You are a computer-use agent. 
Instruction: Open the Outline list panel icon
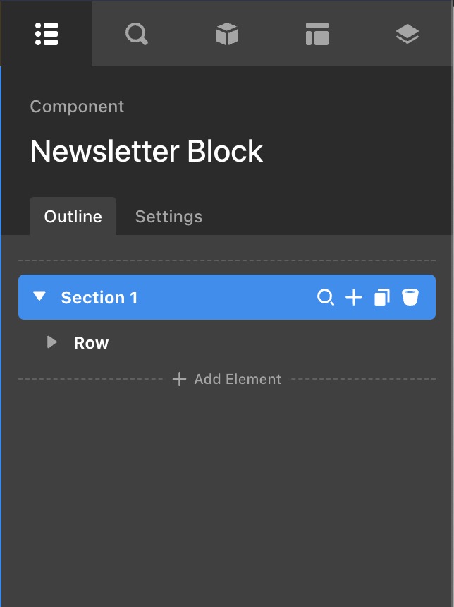click(x=47, y=34)
